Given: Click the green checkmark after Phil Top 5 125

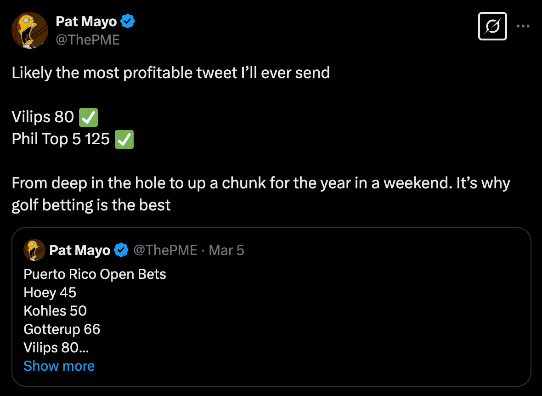Looking at the screenshot, I should coord(124,139).
